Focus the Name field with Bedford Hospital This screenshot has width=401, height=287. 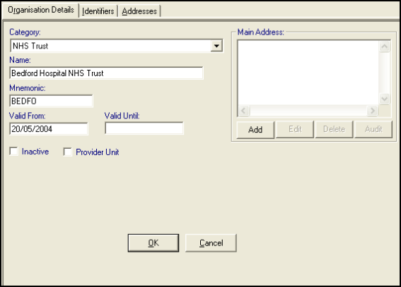(106, 73)
